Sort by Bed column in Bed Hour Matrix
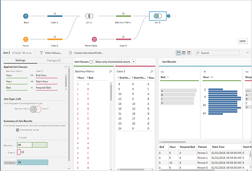252x171 pixels. click(x=90, y=78)
